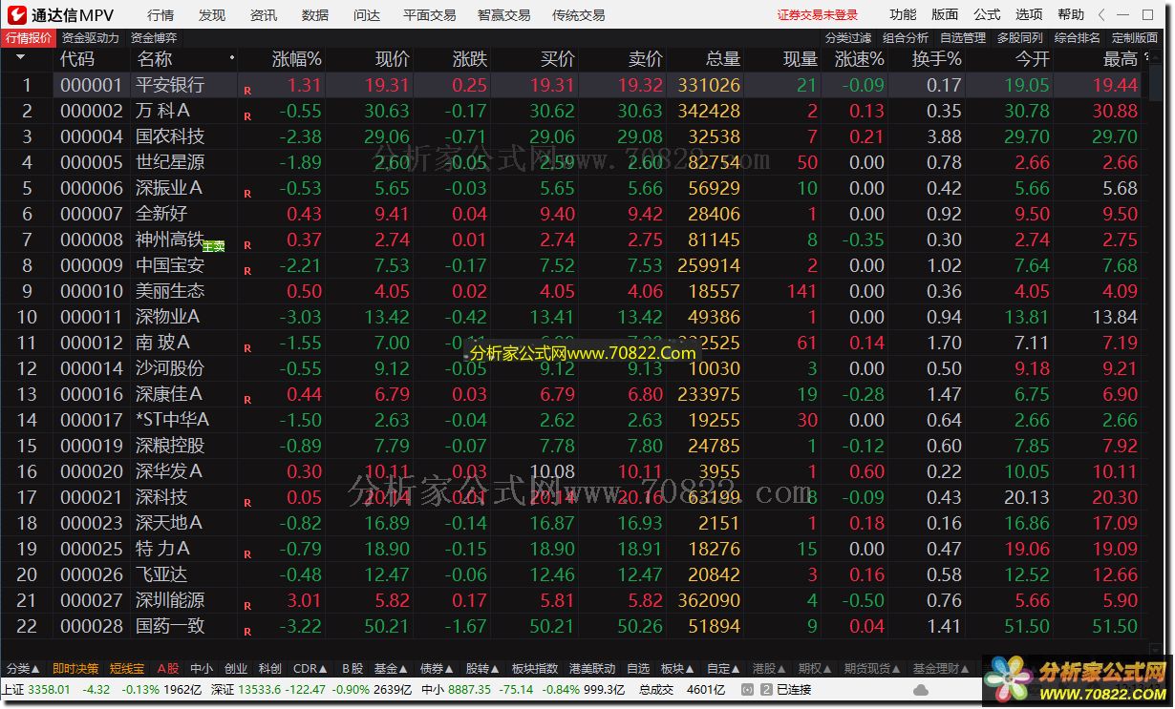Click the 上证 3358.01 index in status bar
The height and width of the screenshot is (709, 1175).
click(x=36, y=690)
